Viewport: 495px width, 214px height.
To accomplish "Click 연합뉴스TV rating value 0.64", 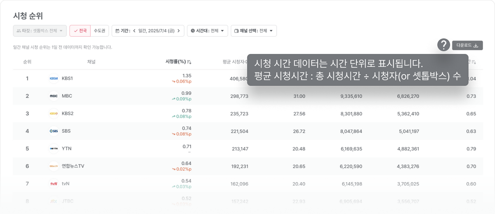I will click(x=186, y=163).
